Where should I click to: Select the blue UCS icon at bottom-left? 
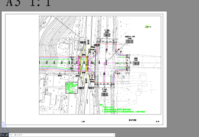pyautogui.click(x=5, y=127)
